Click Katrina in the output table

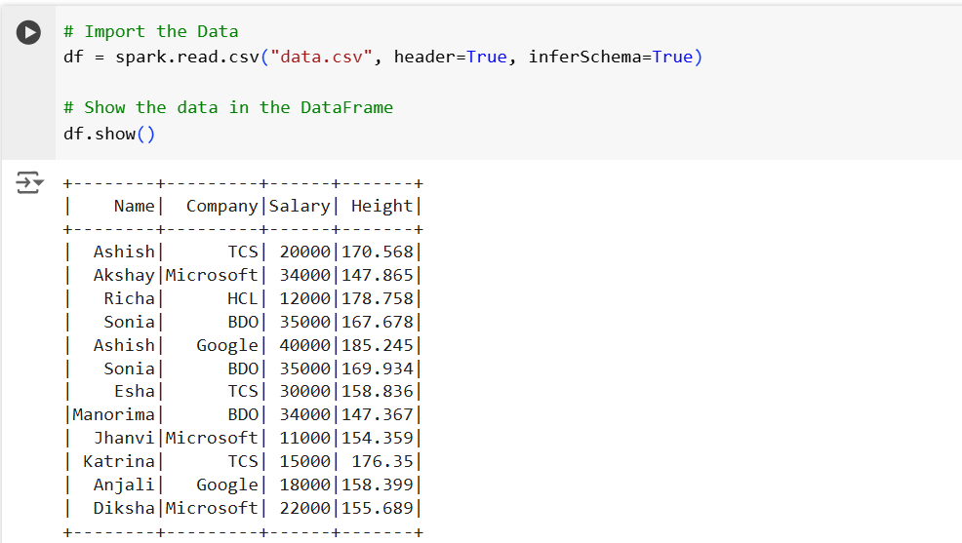pyautogui.click(x=118, y=461)
